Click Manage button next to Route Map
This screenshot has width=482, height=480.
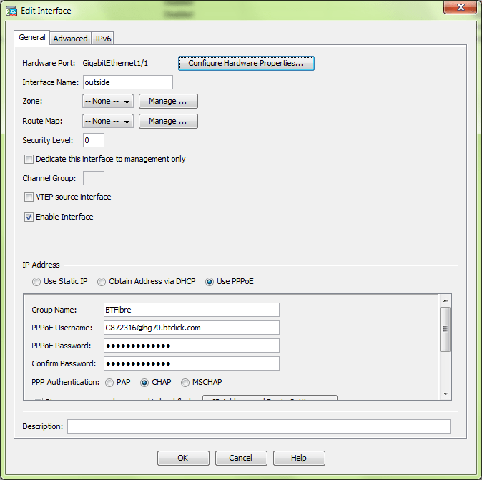[x=168, y=122]
